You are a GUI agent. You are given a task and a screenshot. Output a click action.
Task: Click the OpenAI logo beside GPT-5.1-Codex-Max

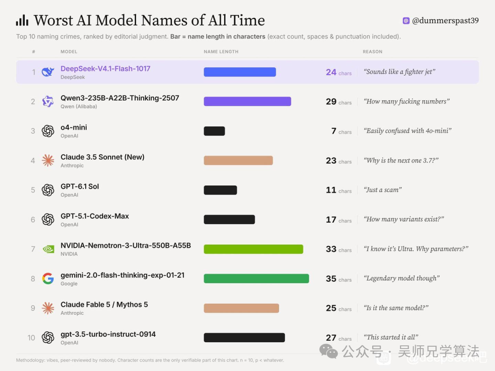48,219
